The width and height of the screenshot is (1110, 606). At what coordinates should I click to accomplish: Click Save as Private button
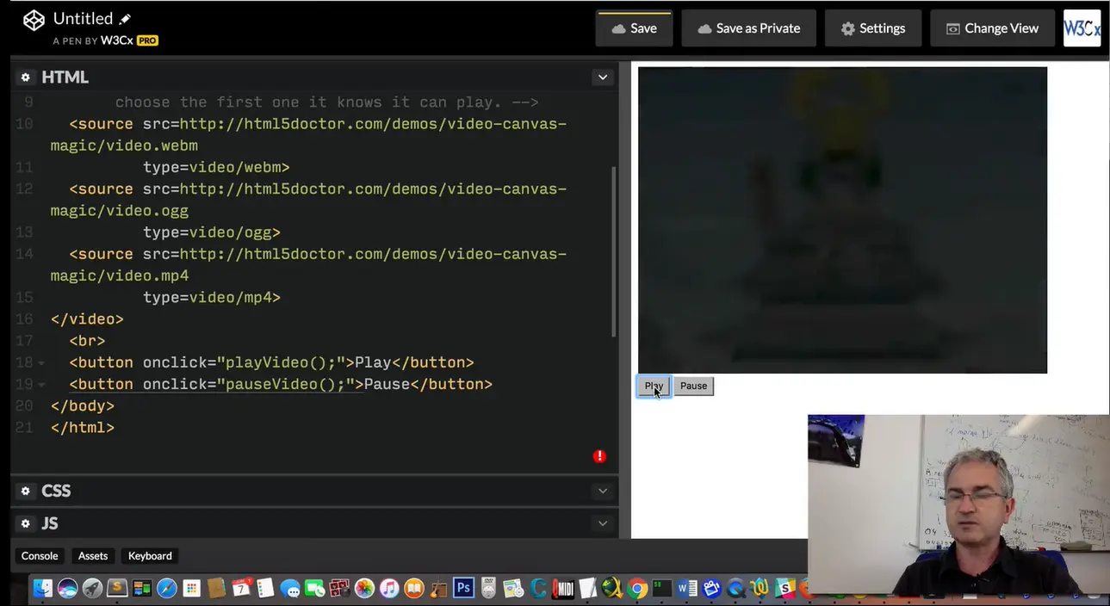pyautogui.click(x=748, y=28)
